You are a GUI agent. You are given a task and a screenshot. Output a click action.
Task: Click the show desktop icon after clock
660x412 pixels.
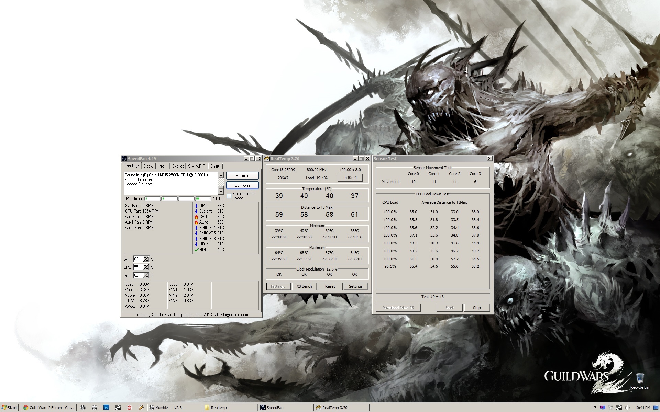pos(656,408)
